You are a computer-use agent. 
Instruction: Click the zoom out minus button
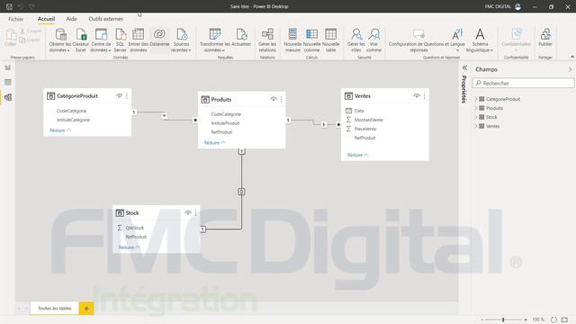click(482, 319)
